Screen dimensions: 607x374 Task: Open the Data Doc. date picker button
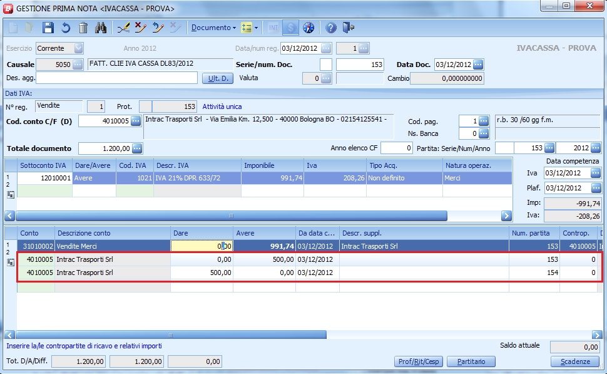pos(478,65)
